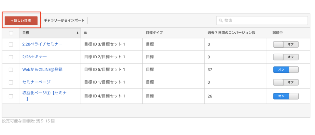Open the WebからのLINE@登録 goal link
The width and height of the screenshot is (315, 135).
pyautogui.click(x=42, y=70)
